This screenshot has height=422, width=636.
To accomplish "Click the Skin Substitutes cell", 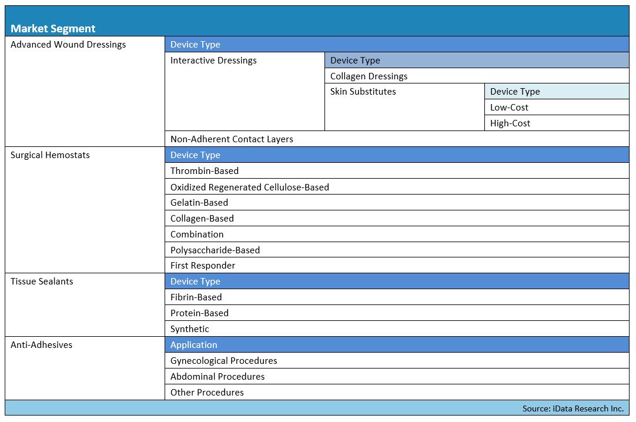I will click(x=405, y=108).
